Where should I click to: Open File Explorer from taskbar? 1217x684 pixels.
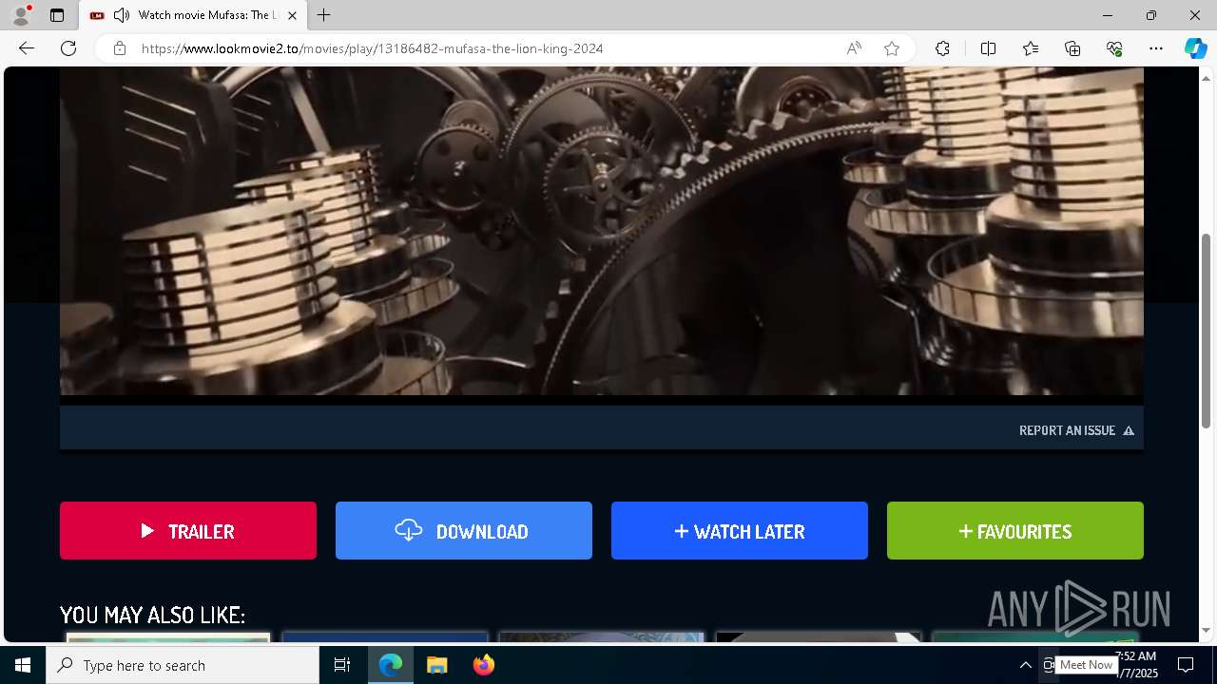[x=437, y=665]
